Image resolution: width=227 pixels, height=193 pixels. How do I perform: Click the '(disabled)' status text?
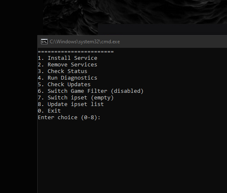(x=127, y=91)
